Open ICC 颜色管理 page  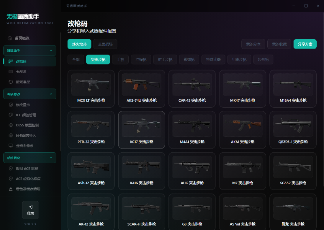30,115
